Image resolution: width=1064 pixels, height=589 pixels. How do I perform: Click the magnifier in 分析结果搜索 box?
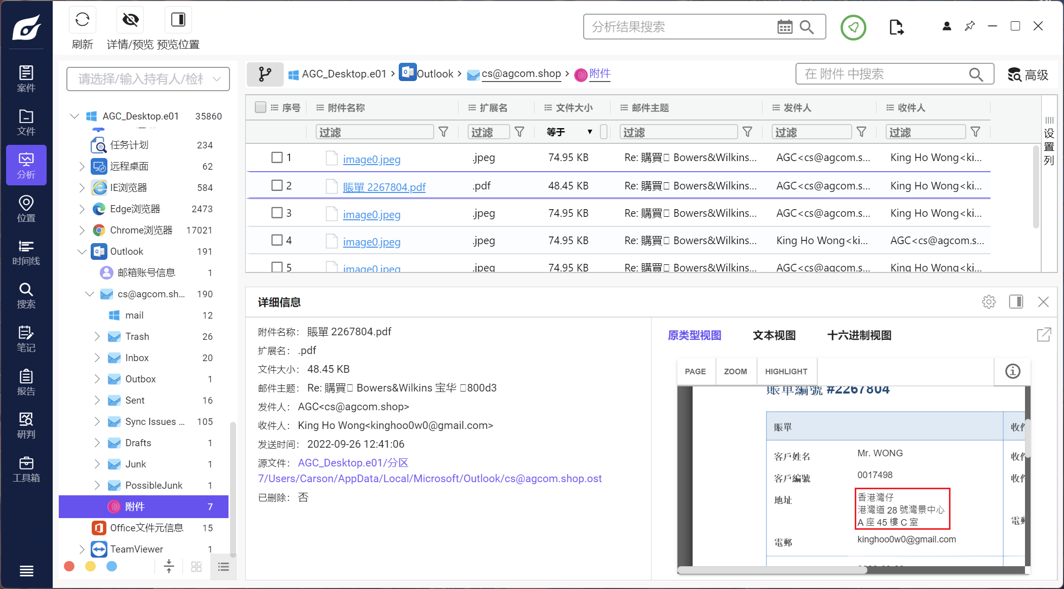click(807, 27)
